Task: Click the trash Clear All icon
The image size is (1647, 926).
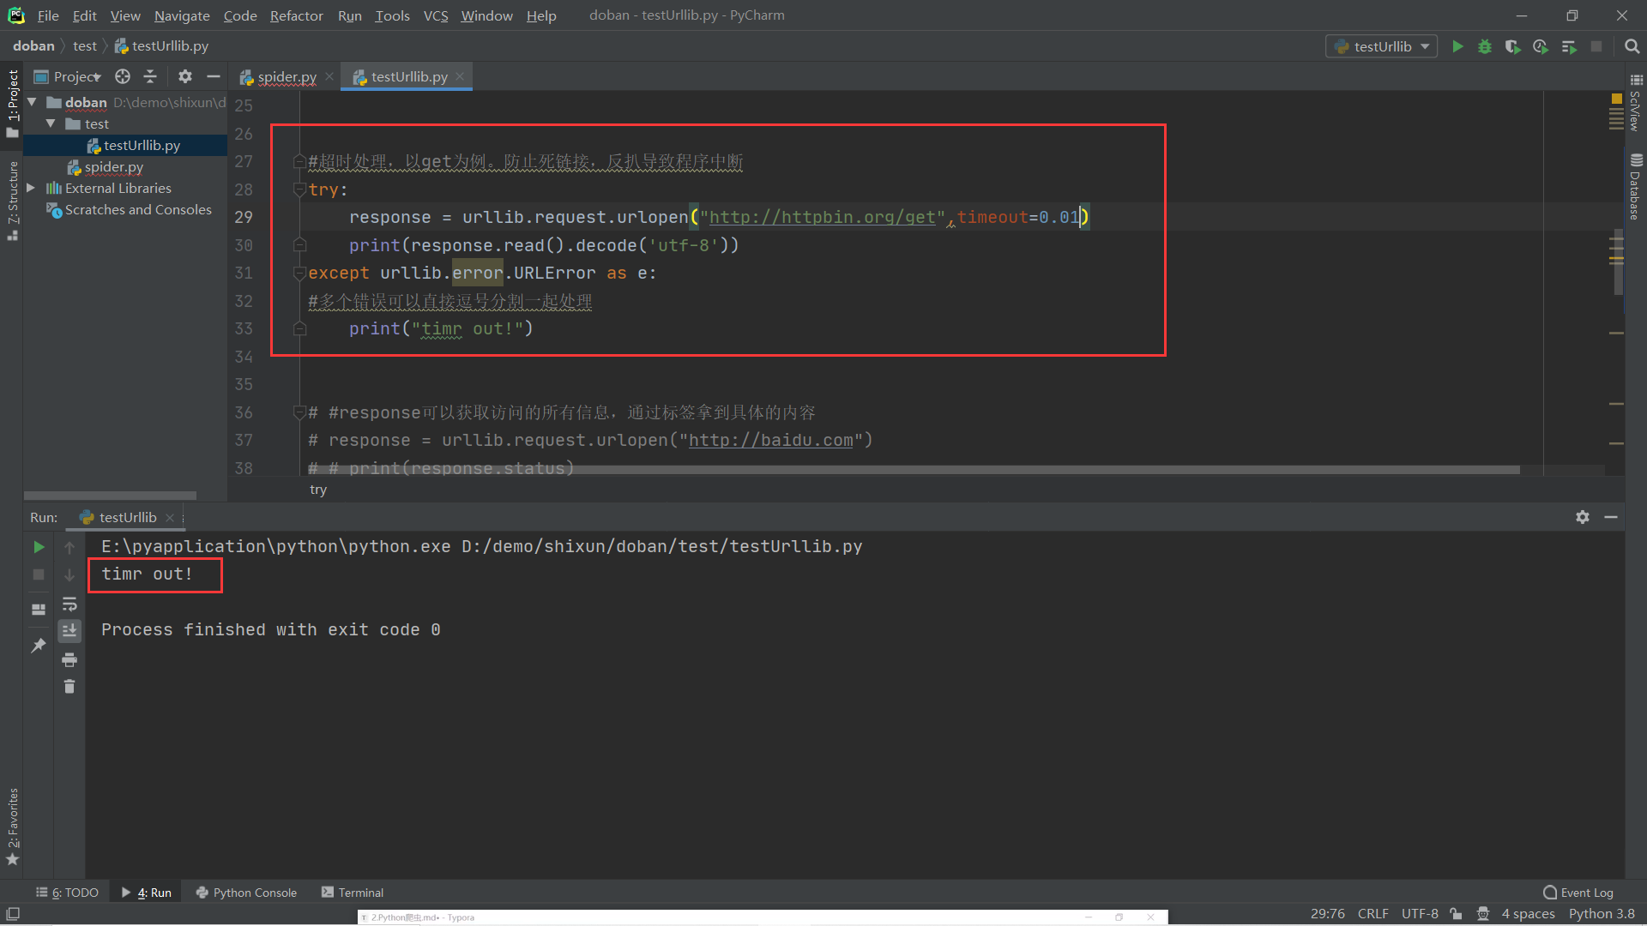Action: (x=69, y=687)
